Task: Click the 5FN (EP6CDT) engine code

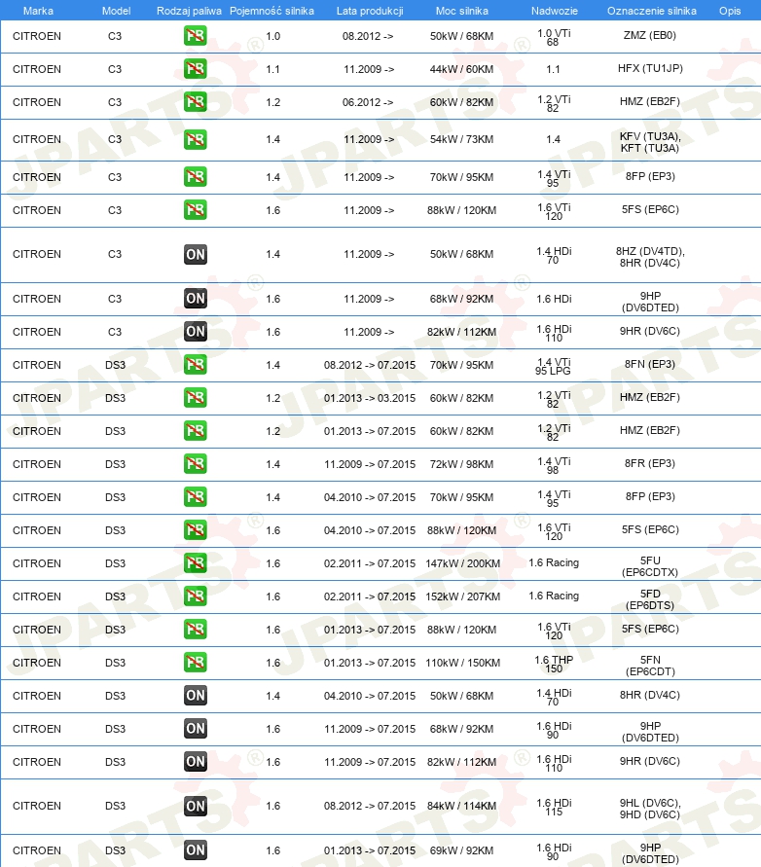Action: [x=650, y=666]
